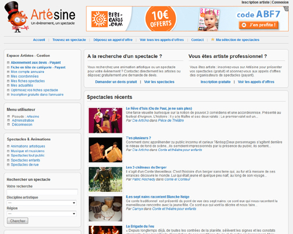Click the Votre recherche text field
Viewport: 293px width, 234px height.
[x=42, y=192]
